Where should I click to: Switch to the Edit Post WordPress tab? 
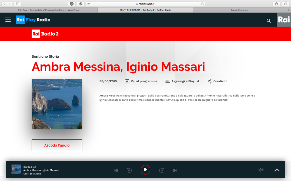pos(49,10)
